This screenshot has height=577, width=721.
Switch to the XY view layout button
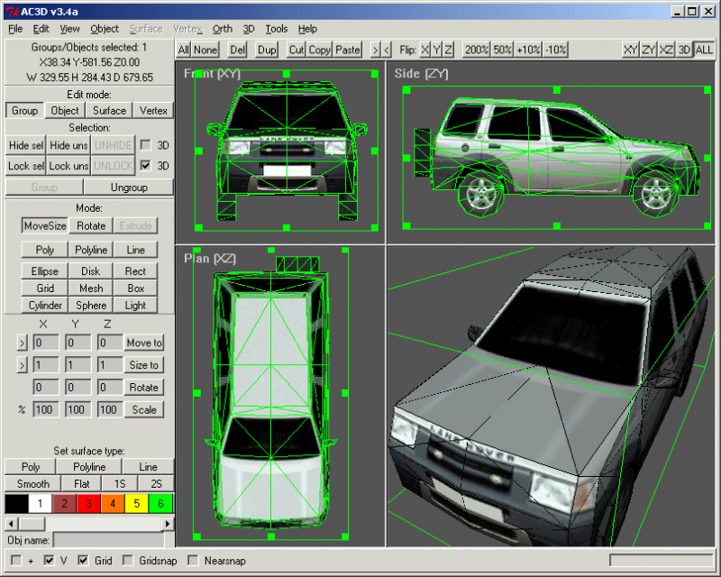[x=631, y=50]
